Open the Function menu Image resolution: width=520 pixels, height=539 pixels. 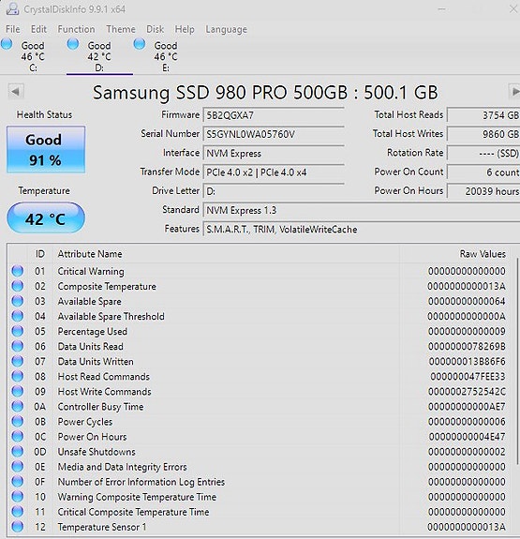[76, 29]
